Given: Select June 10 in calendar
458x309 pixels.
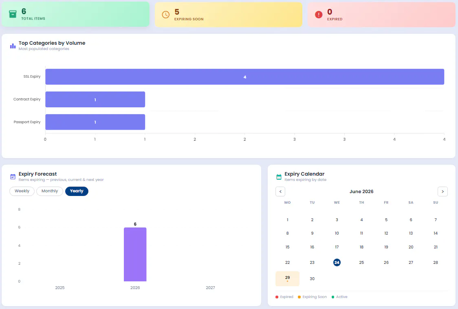Looking at the screenshot, I should click(337, 233).
